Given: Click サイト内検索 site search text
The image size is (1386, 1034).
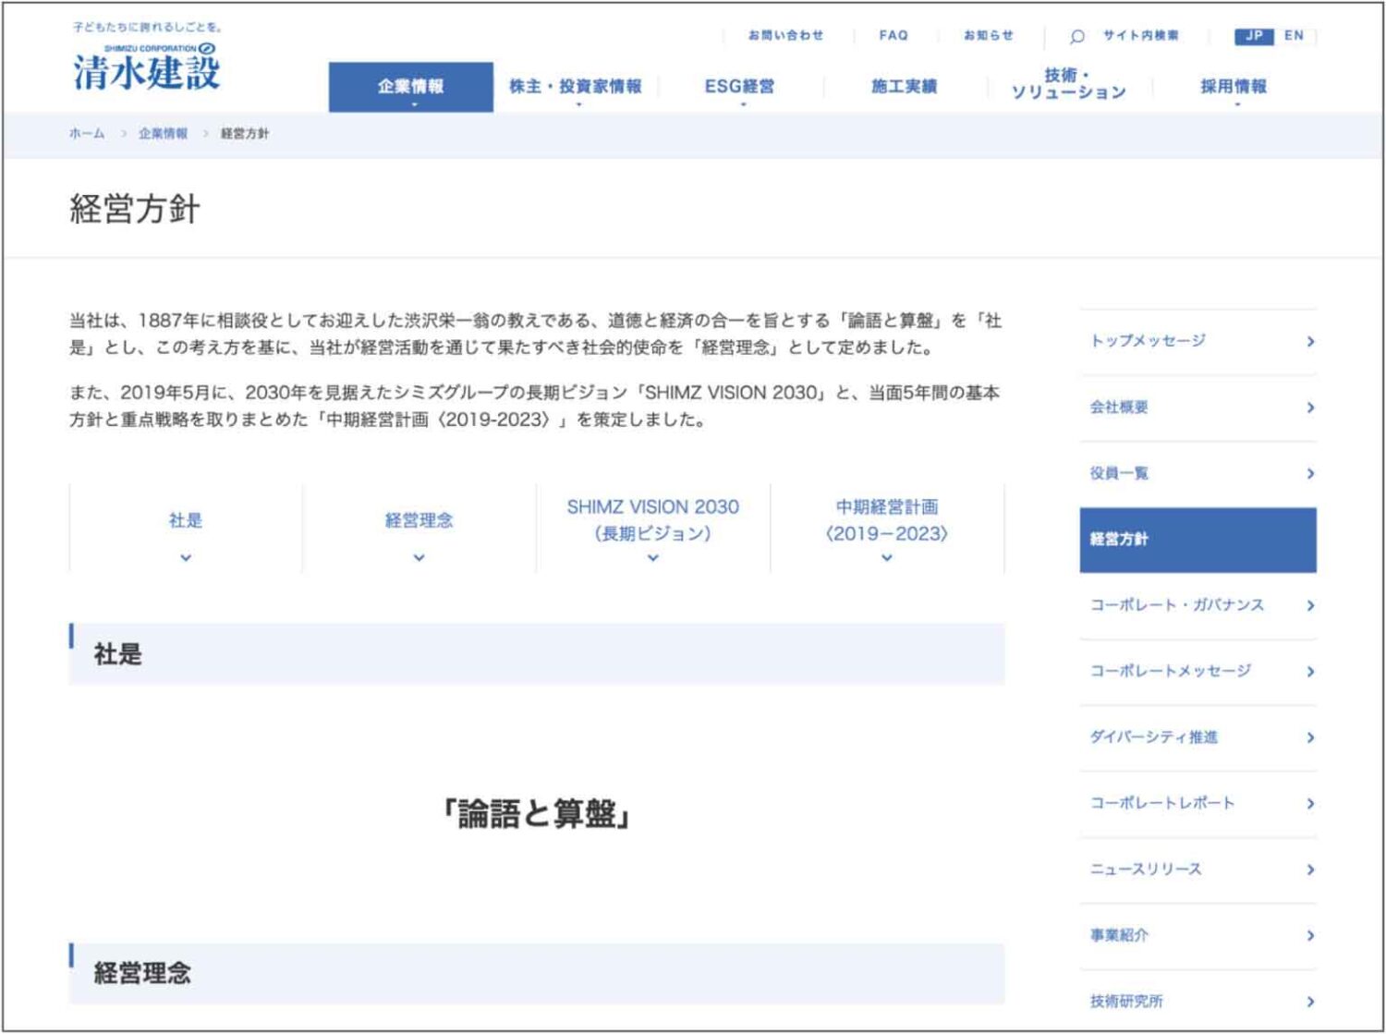Looking at the screenshot, I should (1141, 35).
